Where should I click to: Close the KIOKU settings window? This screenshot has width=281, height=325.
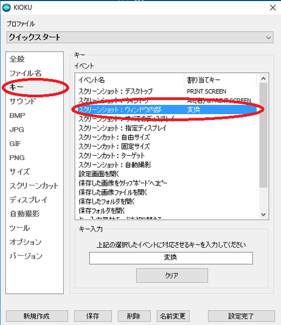tap(273, 8)
